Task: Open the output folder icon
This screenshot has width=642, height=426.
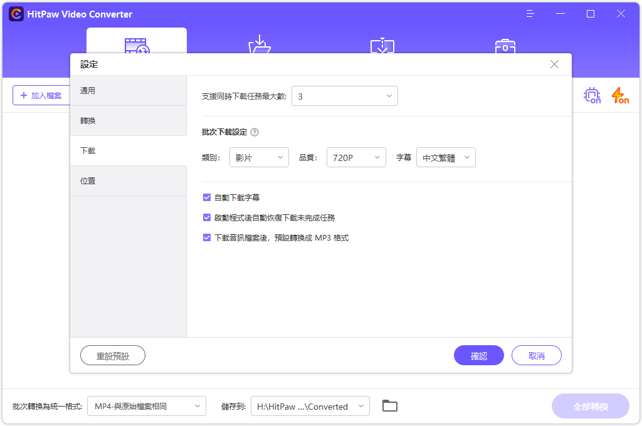Action: (x=390, y=406)
